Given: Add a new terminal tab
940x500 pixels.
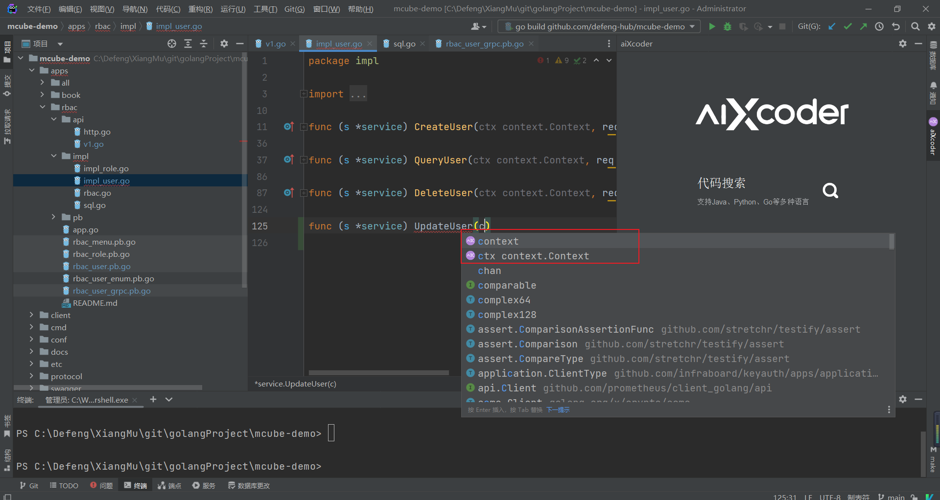Looking at the screenshot, I should point(153,399).
